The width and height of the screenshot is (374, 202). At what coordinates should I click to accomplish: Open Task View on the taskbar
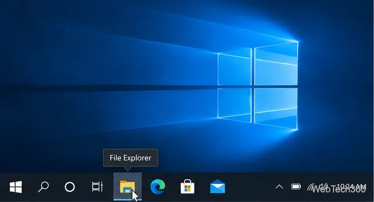97,187
